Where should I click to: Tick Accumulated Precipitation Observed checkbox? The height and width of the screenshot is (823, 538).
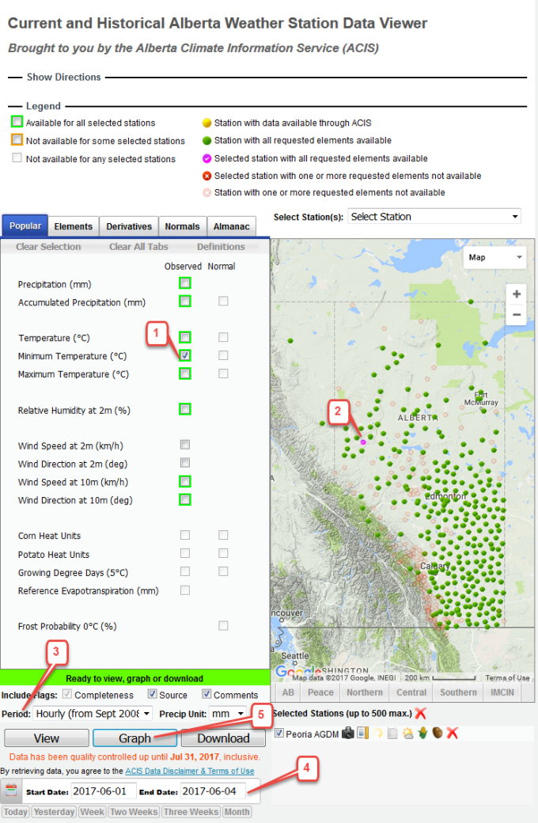pyautogui.click(x=185, y=302)
